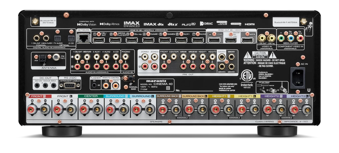Click the HDMI logo at top

pos(250,24)
